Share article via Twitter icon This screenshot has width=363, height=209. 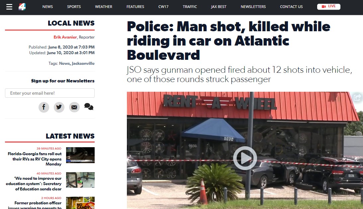point(59,107)
